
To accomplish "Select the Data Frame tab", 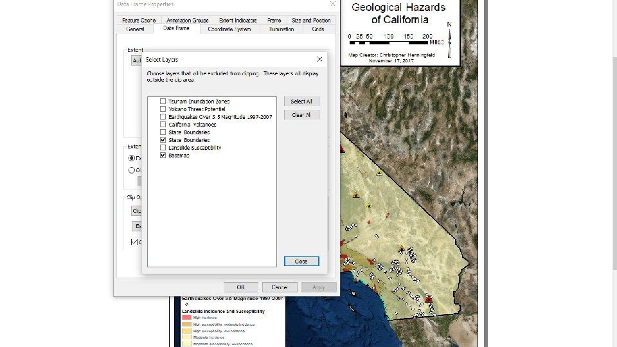I will pos(176,28).
